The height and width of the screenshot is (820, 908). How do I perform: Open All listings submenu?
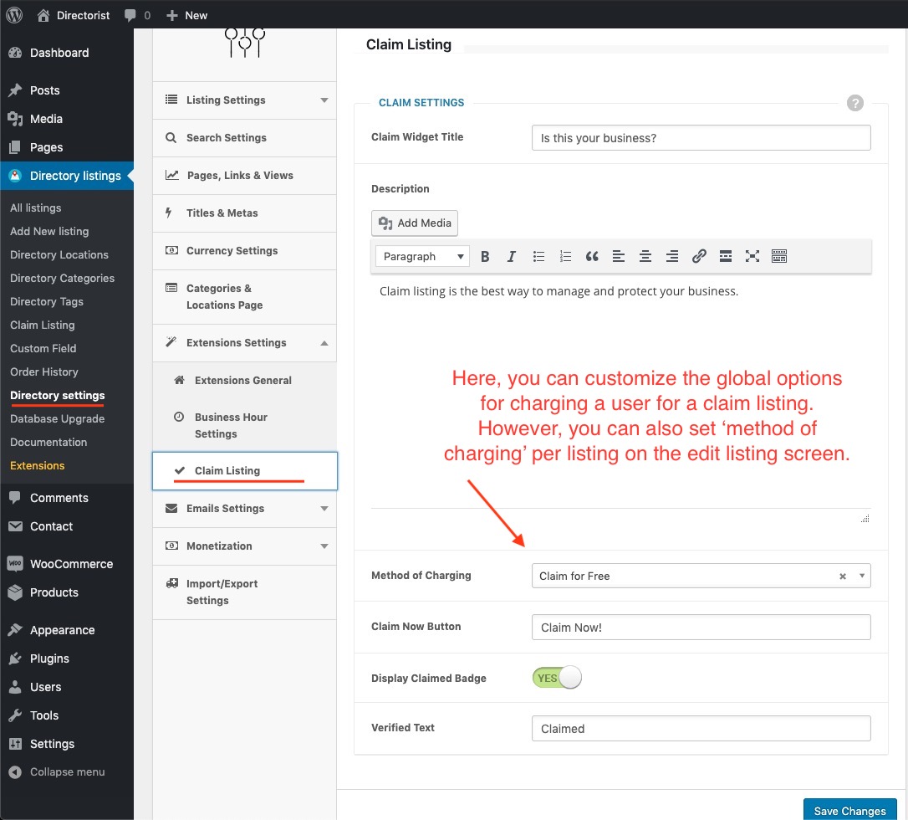(x=35, y=208)
